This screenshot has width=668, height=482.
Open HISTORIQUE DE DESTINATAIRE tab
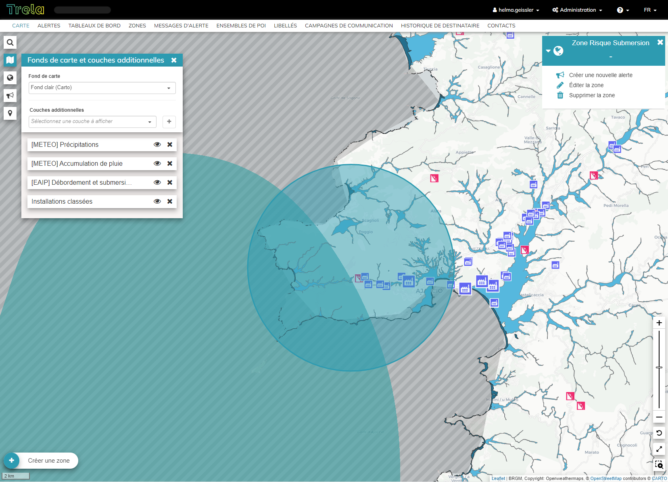[x=440, y=25]
